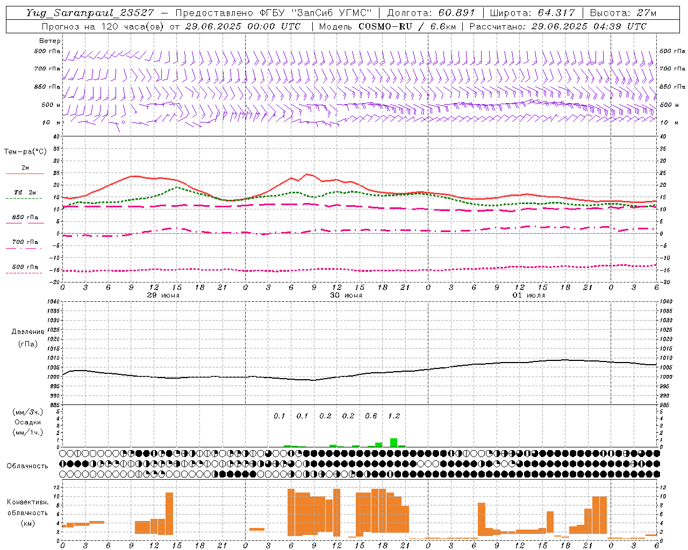Click the Модель COSMO-RU / 6.6км text

pos(387,26)
